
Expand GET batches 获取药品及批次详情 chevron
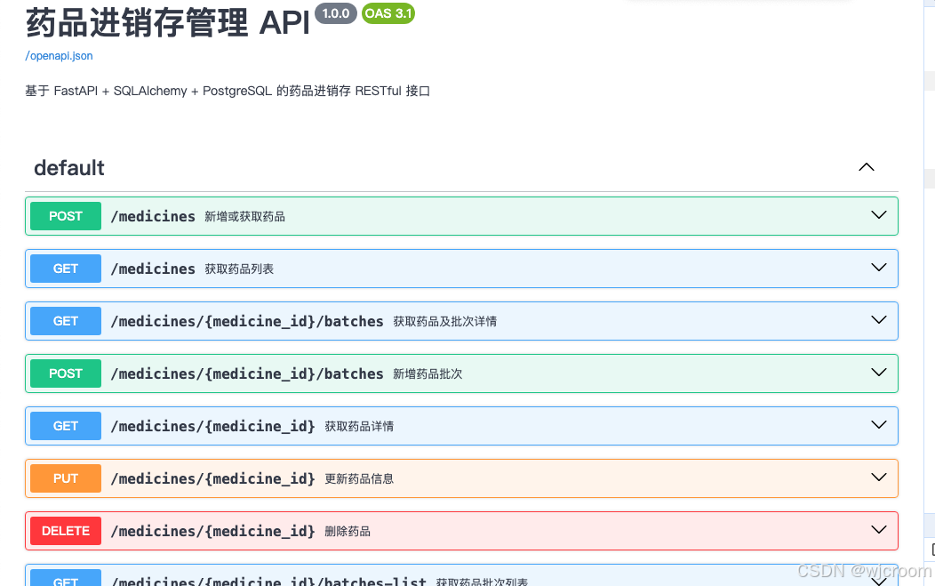[879, 320]
